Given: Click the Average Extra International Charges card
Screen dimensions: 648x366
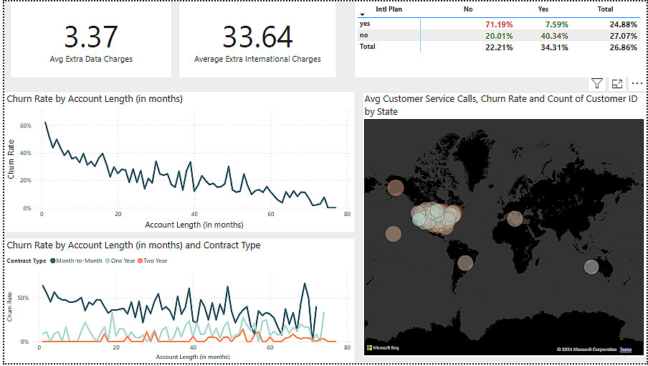Looking at the screenshot, I should point(257,42).
